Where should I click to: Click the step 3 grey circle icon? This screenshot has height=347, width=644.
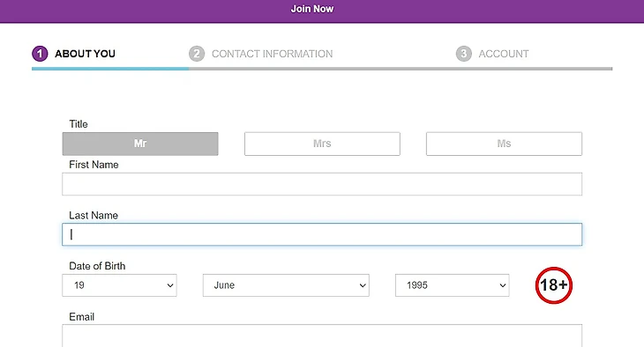464,54
